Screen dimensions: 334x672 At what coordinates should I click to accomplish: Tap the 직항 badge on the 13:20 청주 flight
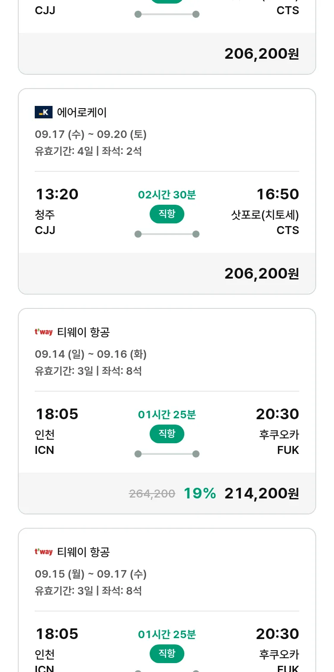point(167,214)
